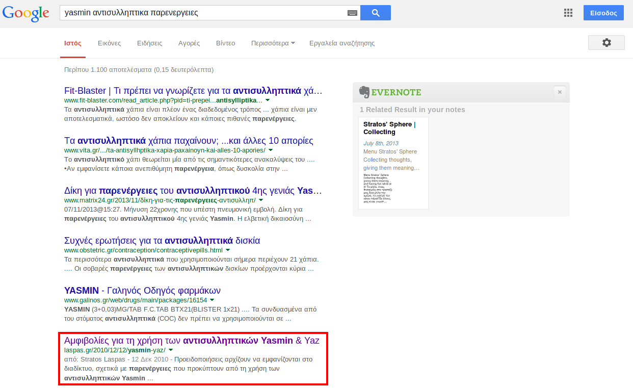Click the www.obstetric.gr green URL text
This screenshot has height=388, width=633.
[x=143, y=250]
